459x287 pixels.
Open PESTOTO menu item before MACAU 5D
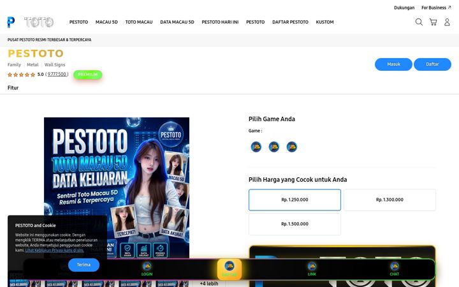point(78,22)
